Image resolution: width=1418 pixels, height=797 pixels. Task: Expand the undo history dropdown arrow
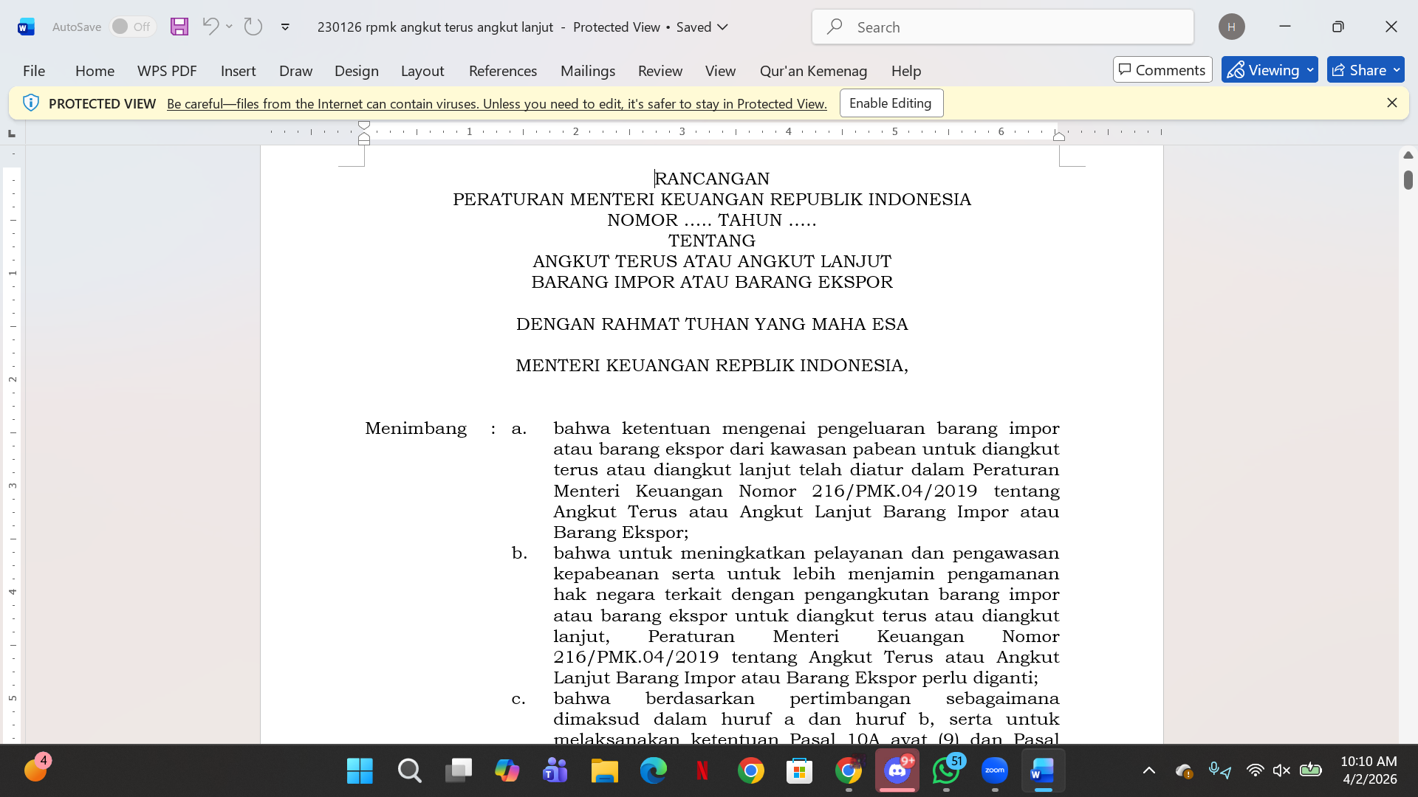pos(230,27)
